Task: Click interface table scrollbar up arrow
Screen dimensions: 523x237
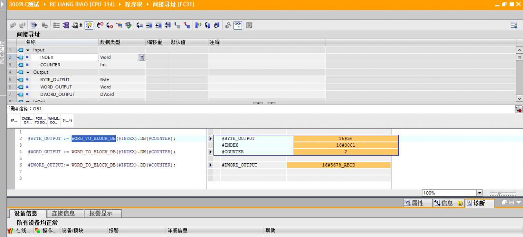Action: point(520,50)
